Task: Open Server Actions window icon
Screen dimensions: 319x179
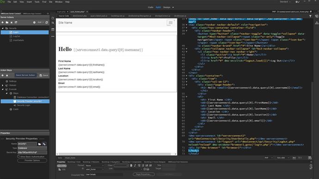Action: click(16, 22)
